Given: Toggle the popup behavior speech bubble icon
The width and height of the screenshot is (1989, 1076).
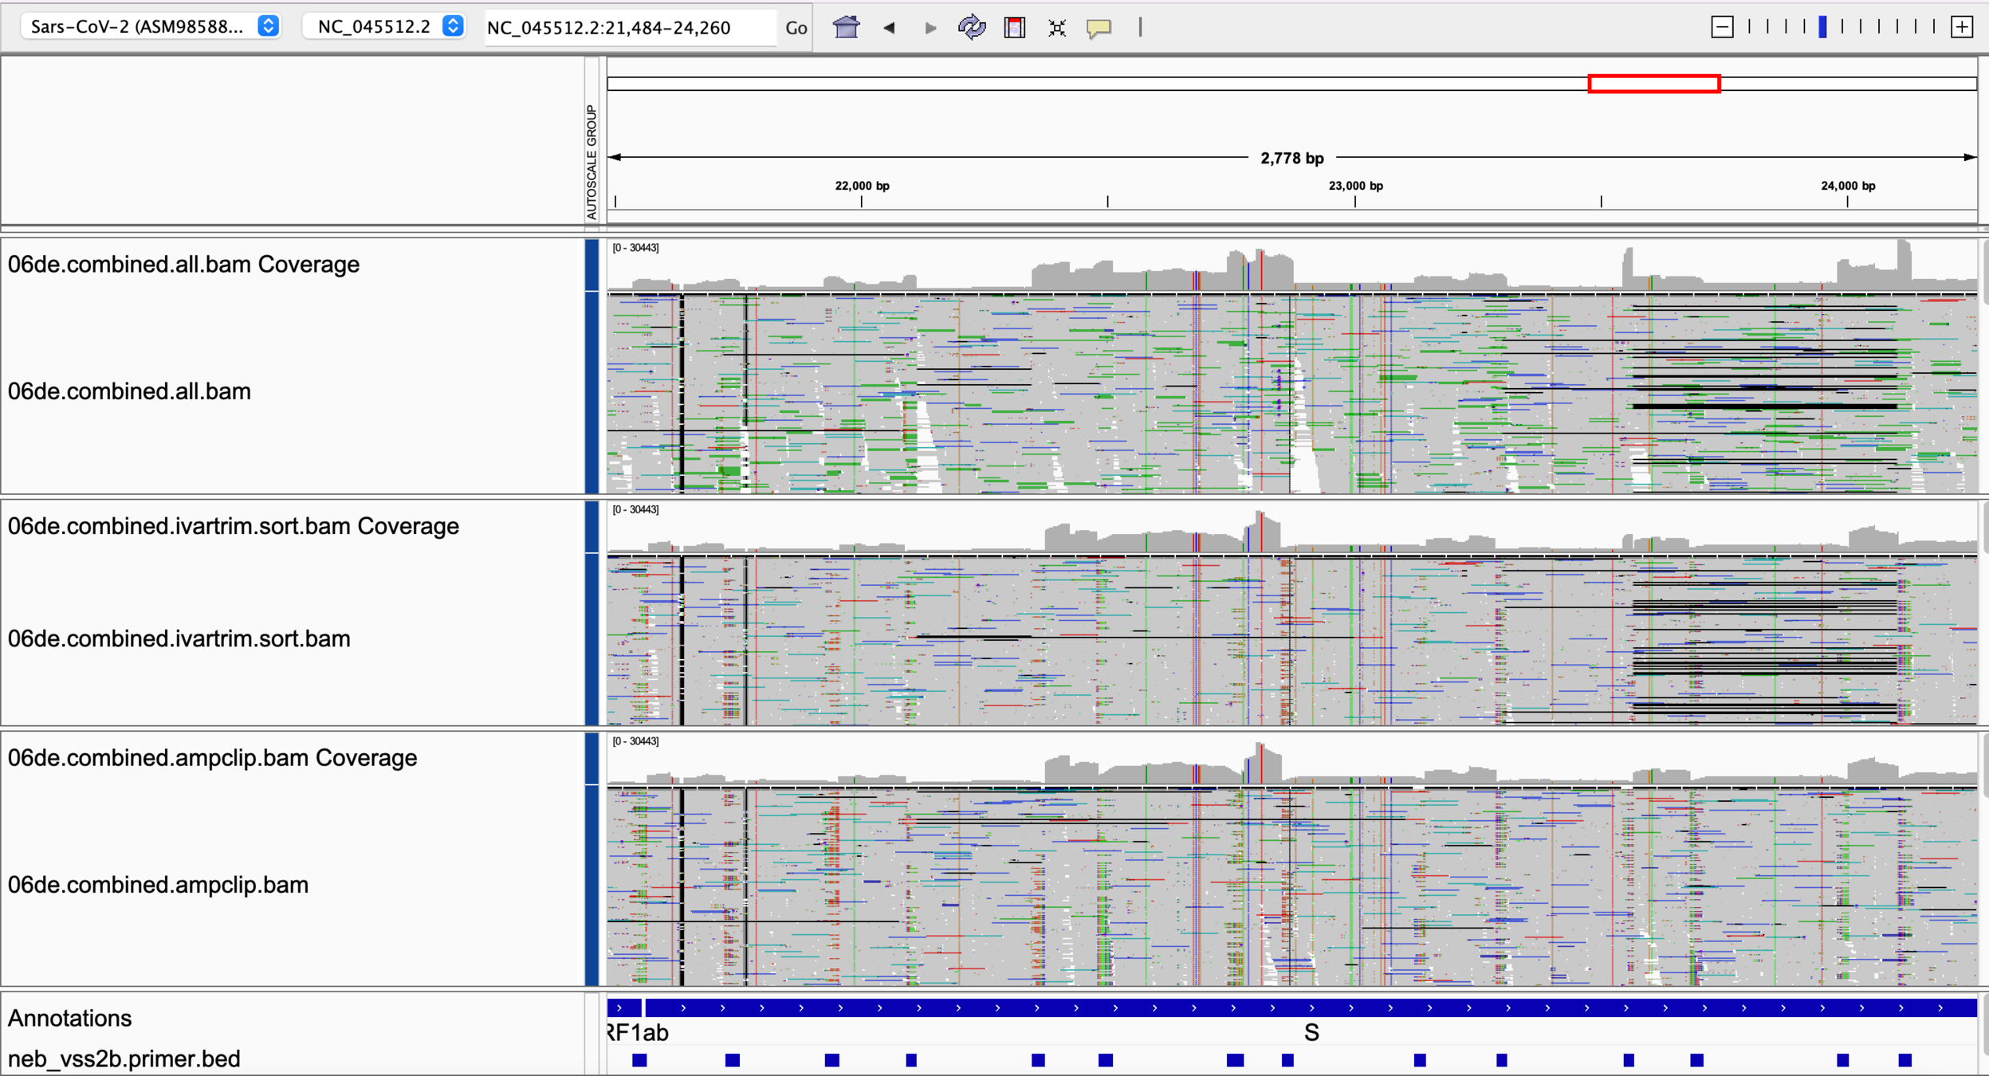Looking at the screenshot, I should [x=1099, y=28].
